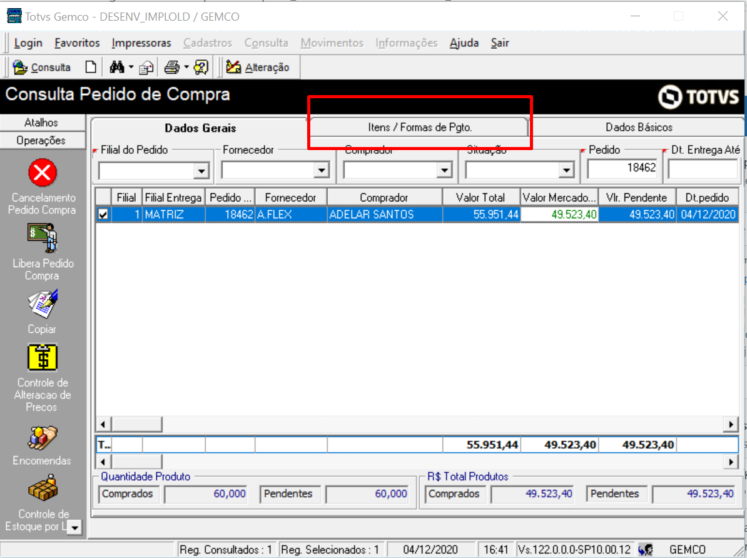Click the Alteração toolbar button
Image resolution: width=747 pixels, height=558 pixels.
(258, 67)
